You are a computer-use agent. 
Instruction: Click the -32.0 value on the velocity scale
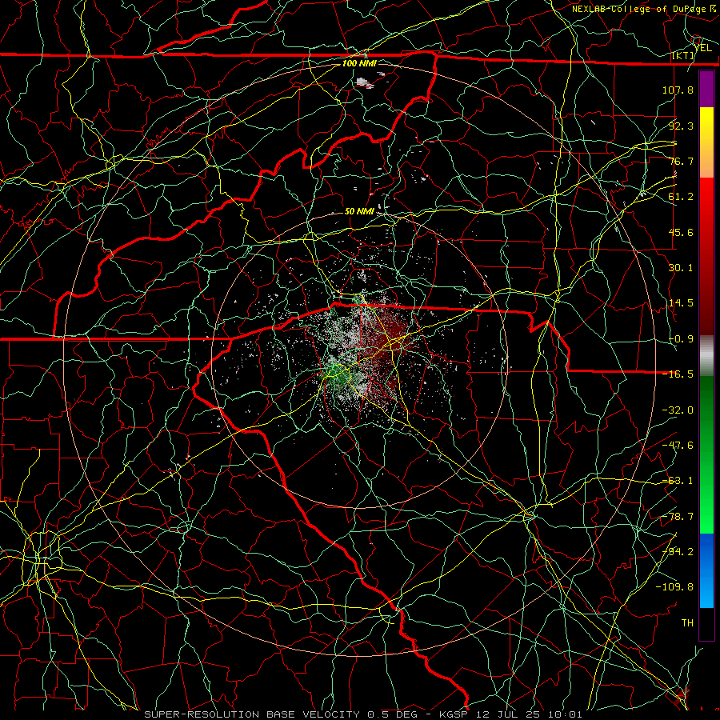coord(678,410)
